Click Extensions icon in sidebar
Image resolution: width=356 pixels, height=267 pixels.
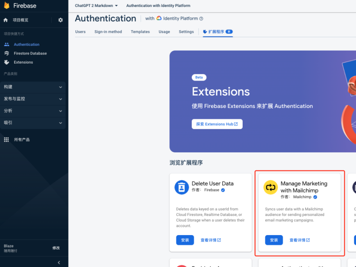[x=7, y=62]
